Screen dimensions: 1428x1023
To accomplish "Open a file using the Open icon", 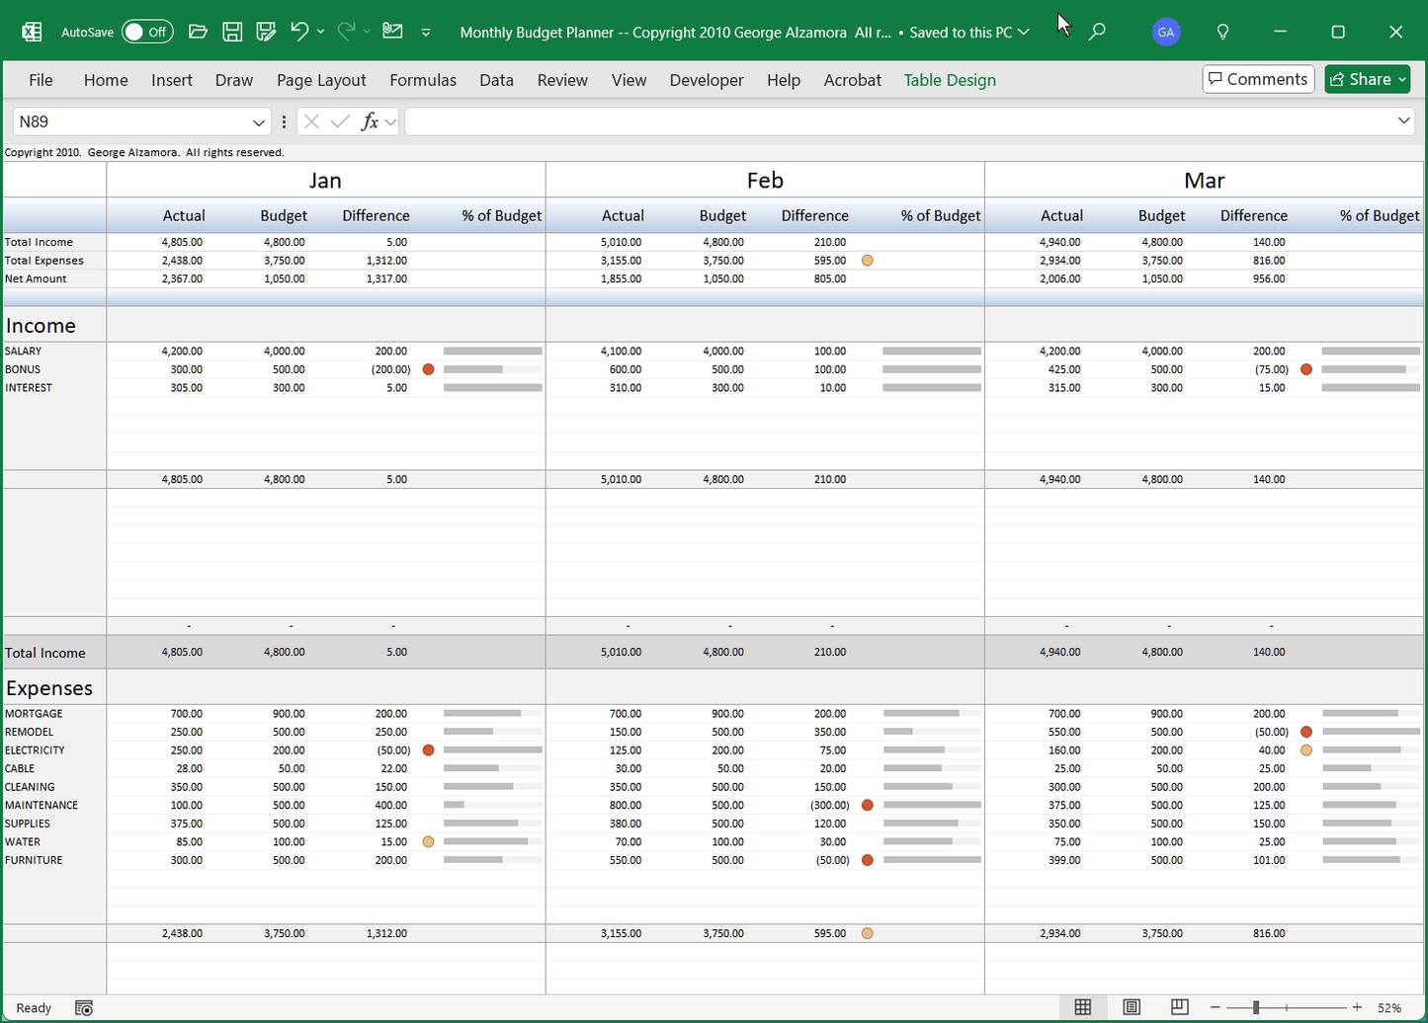I will tap(198, 31).
